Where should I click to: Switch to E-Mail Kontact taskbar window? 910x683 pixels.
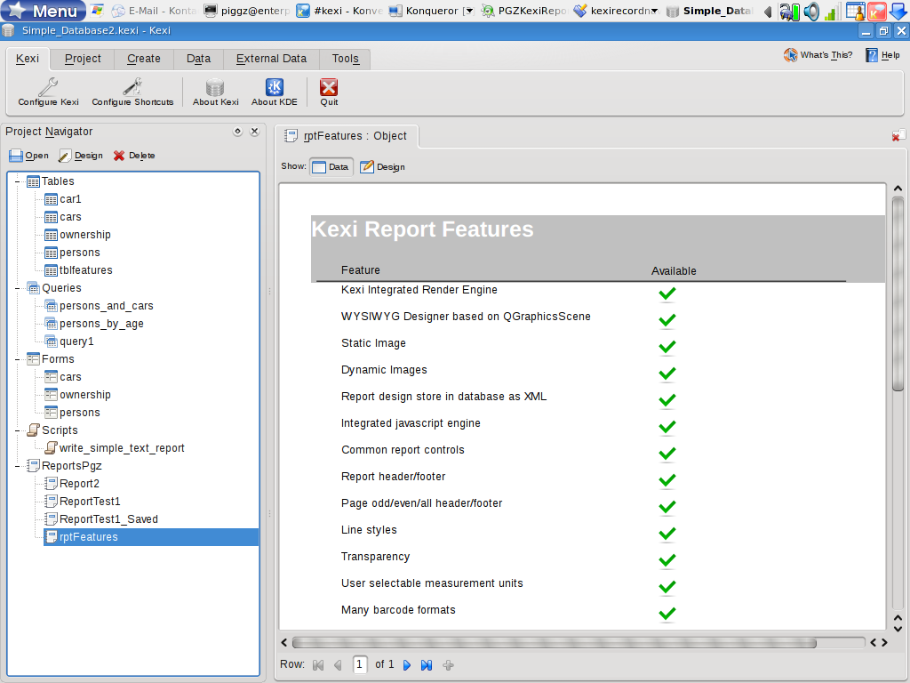[x=155, y=11]
